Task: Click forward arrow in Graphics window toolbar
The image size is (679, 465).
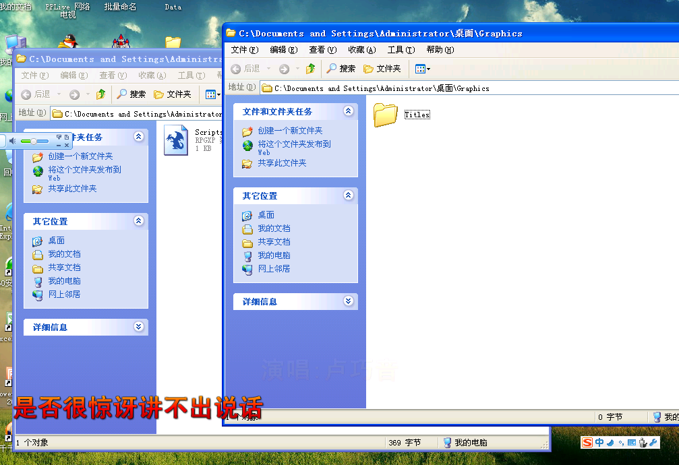Action: 284,69
